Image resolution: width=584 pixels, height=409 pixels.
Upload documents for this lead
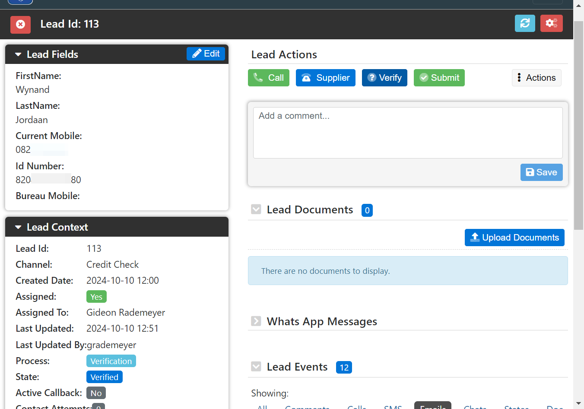tap(514, 238)
